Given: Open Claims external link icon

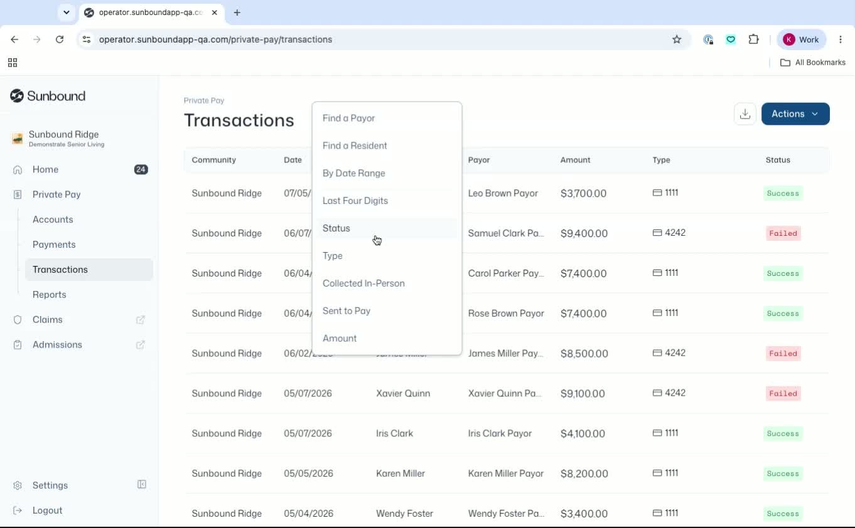Looking at the screenshot, I should coord(141,320).
